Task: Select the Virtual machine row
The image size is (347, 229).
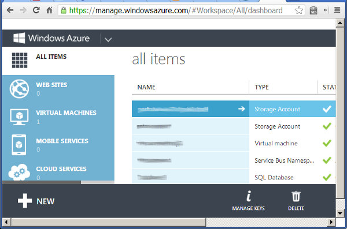Action: click(234, 143)
